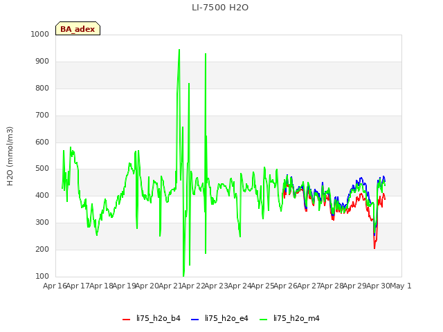Click the Apr 21 x-axis label
This screenshot has width=443, height=332.
point(170,286)
